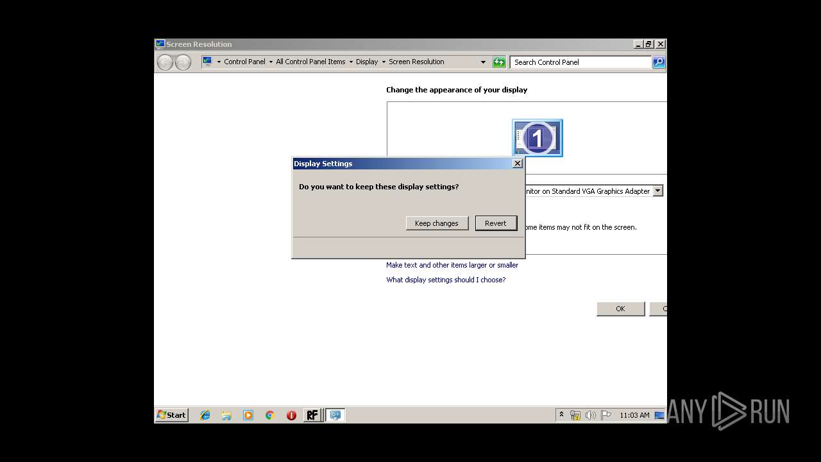Open address bar history dropdown

click(483, 62)
